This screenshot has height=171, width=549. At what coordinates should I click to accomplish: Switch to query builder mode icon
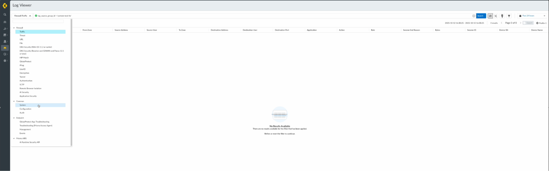pos(495,16)
